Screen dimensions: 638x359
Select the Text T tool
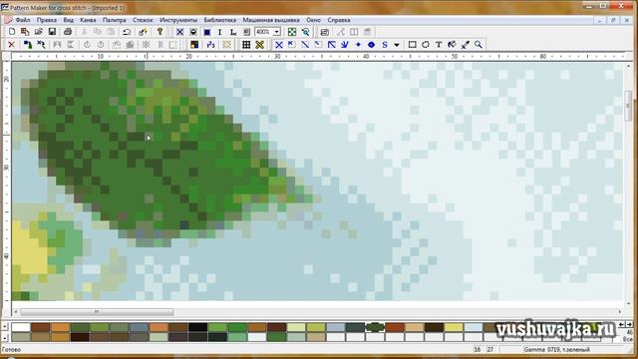tap(439, 45)
